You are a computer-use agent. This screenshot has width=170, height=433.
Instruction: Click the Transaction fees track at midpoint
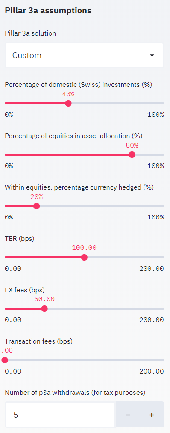(84, 360)
